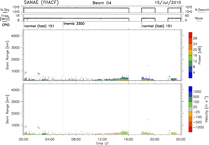Click the Power [dB] colorbar label
This screenshot has width=209, height=145.
(x=199, y=55)
